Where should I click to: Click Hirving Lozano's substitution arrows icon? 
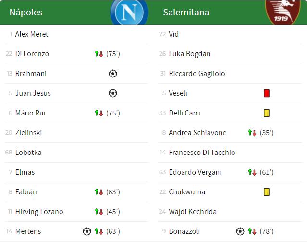(98, 212)
